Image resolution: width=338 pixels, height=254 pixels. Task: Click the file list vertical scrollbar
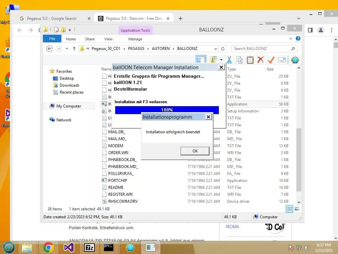[298, 160]
